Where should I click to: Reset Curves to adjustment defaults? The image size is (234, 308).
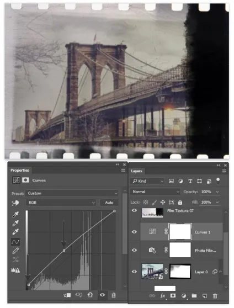(90, 295)
